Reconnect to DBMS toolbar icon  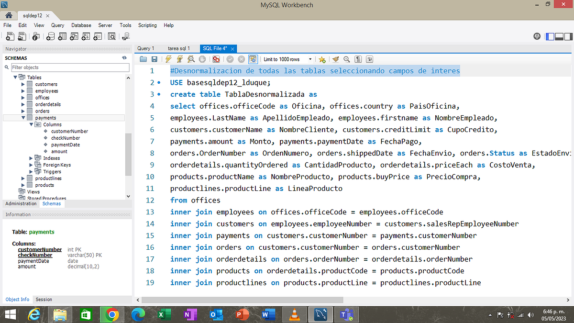[126, 36]
